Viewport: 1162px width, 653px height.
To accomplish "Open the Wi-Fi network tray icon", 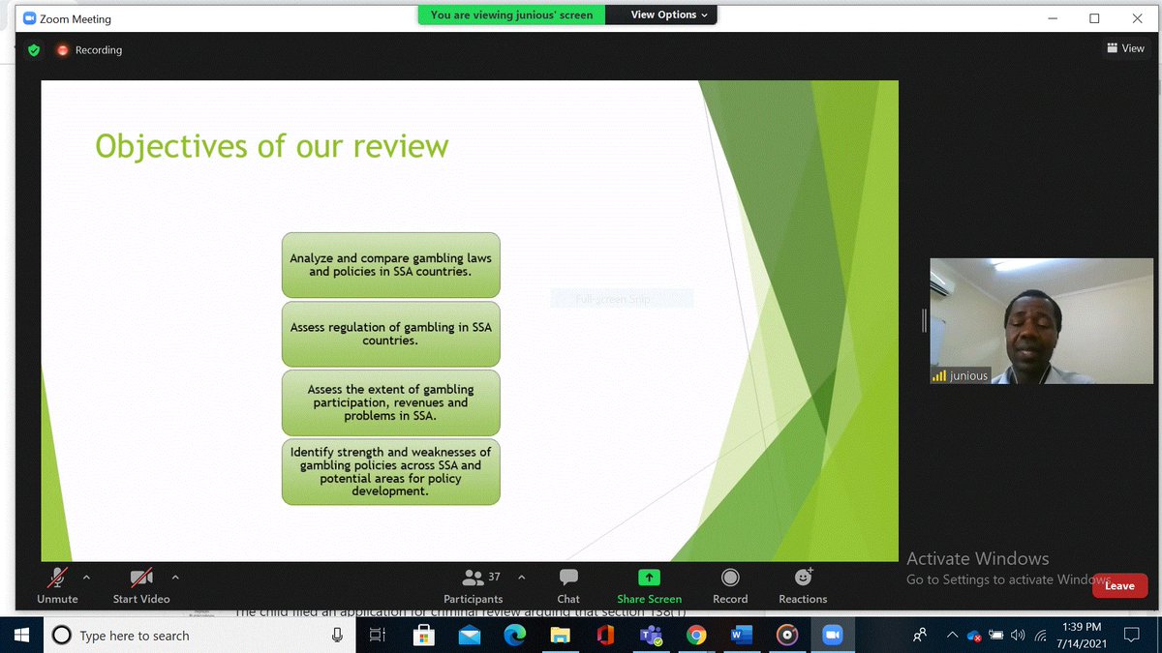I will pyautogui.click(x=1041, y=636).
